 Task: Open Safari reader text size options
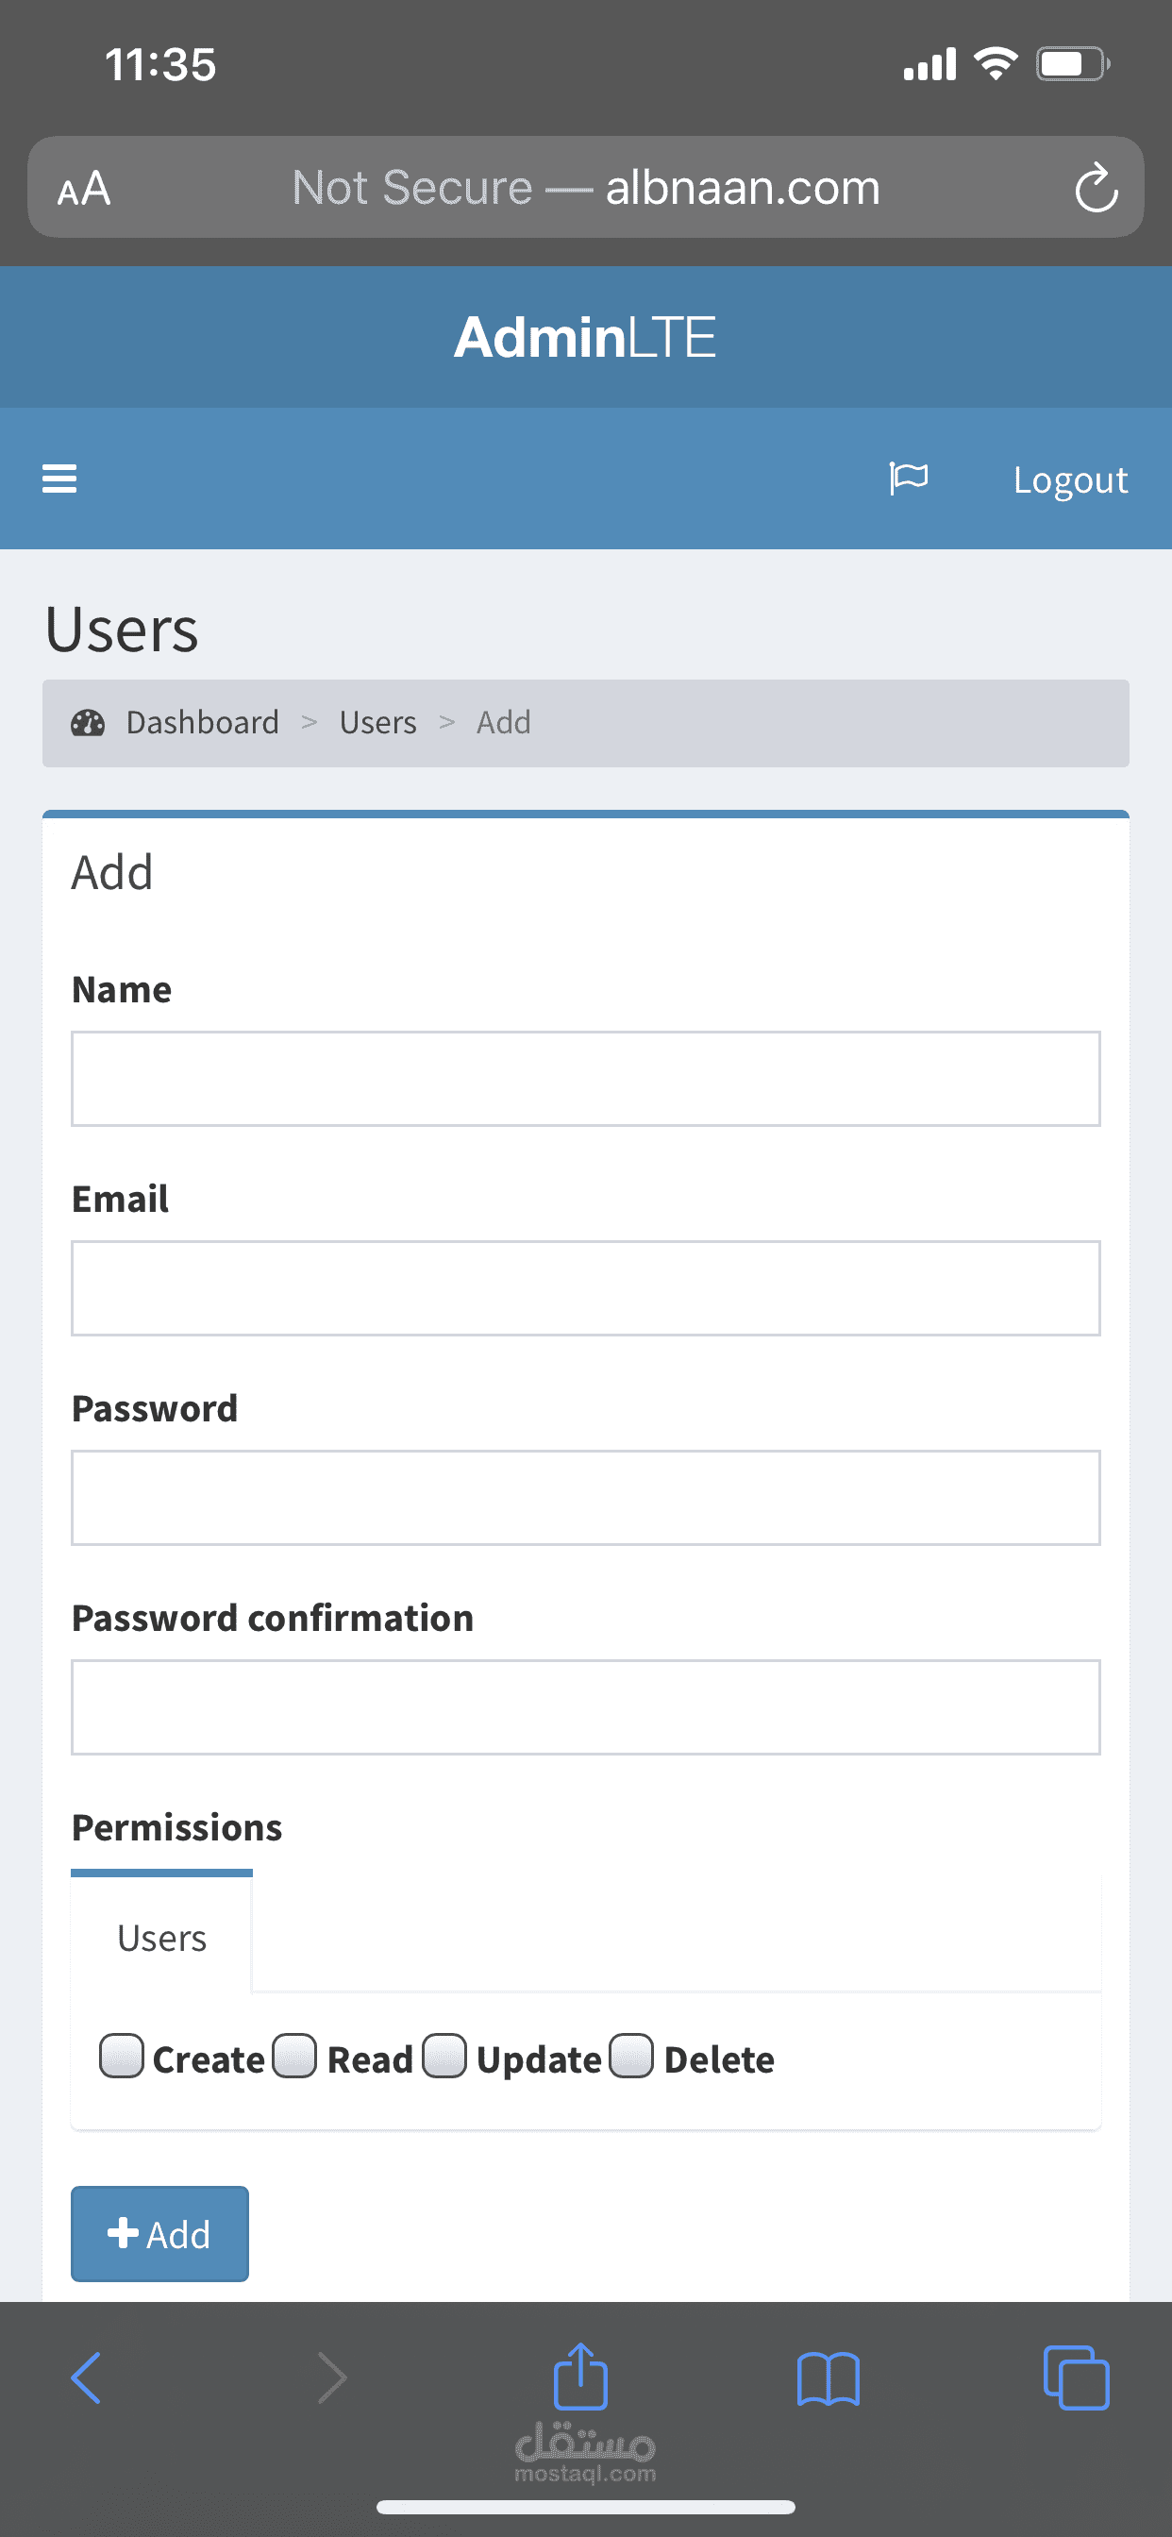coord(84,188)
